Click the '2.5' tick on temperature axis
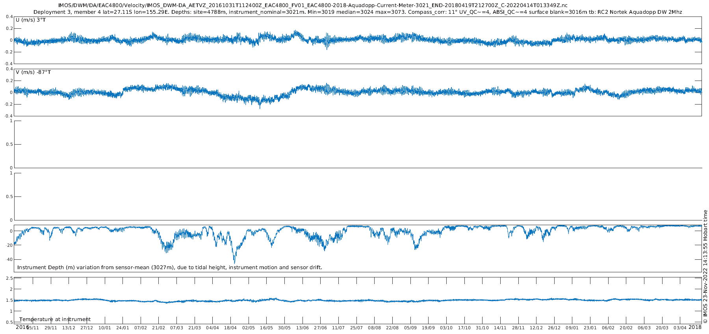 (9, 278)
